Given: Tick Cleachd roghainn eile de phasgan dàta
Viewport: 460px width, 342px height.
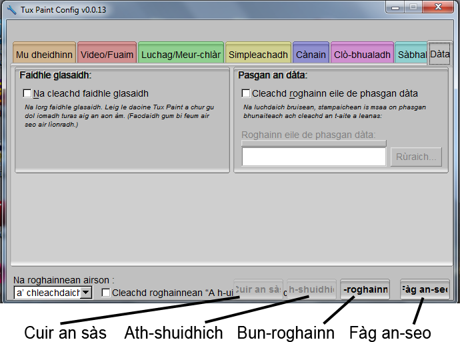Looking at the screenshot, I should (x=246, y=94).
